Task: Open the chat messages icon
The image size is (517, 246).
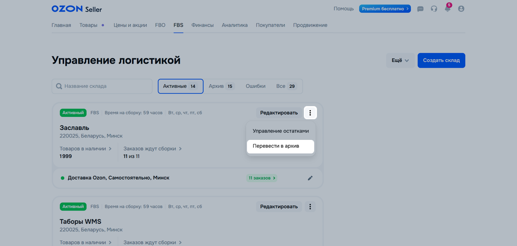Action: click(x=420, y=9)
